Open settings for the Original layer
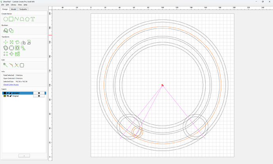Viewport: 273px width, 164px height. tap(39, 96)
